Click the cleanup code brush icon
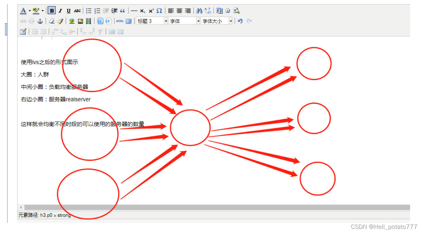 [60, 21]
